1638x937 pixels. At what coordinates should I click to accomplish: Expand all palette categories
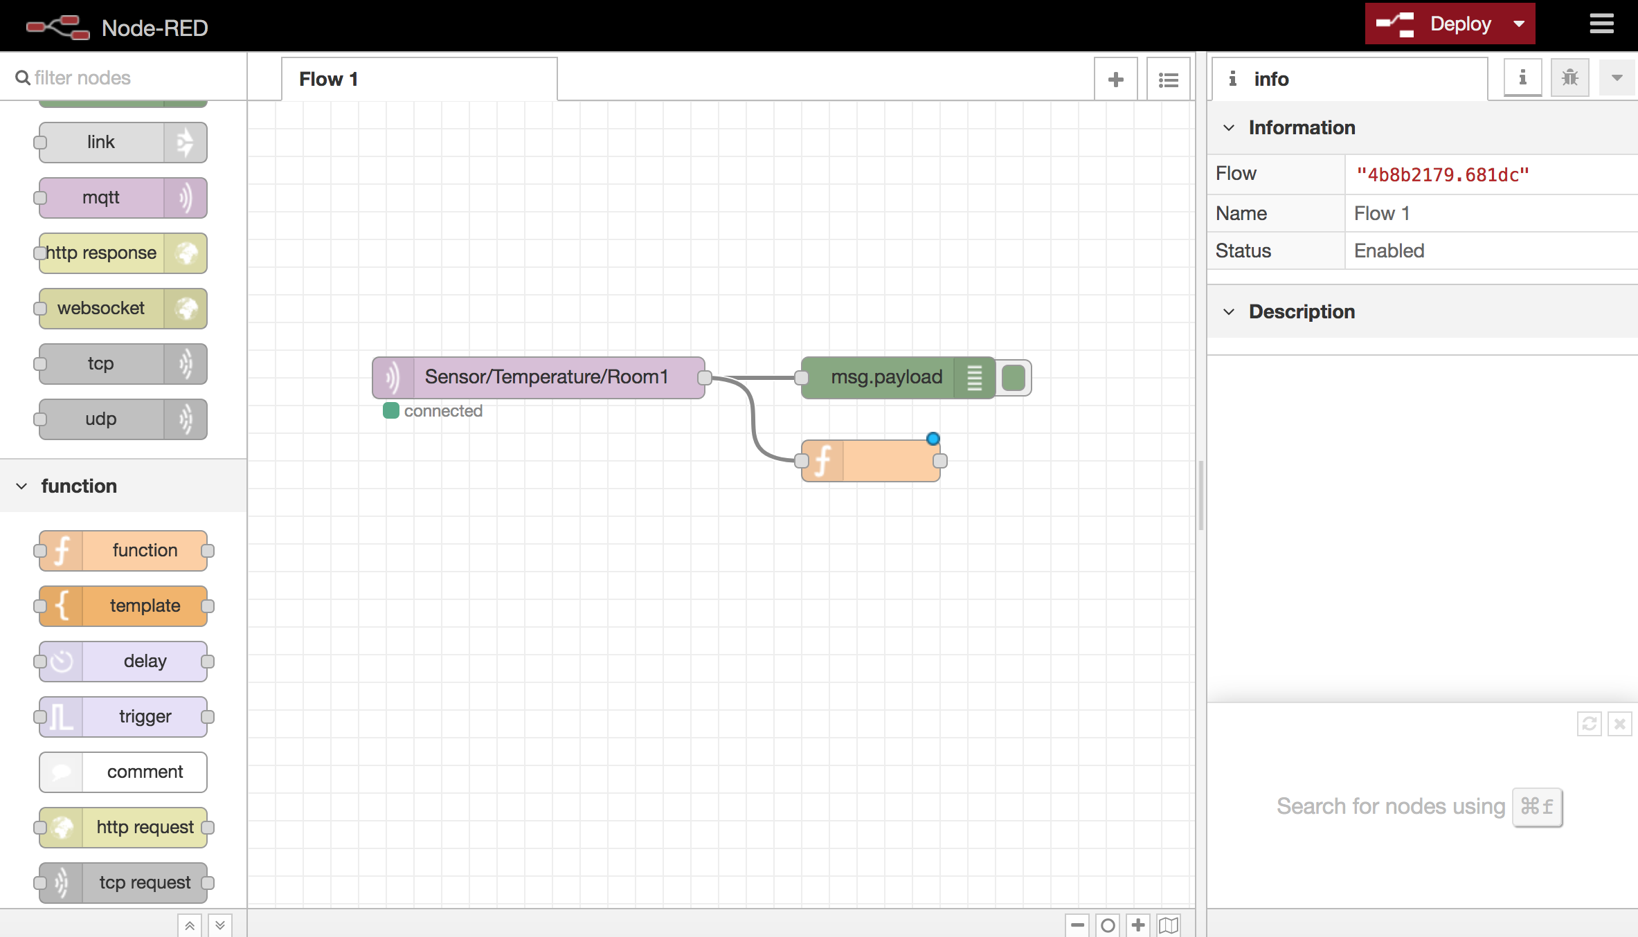tap(220, 925)
